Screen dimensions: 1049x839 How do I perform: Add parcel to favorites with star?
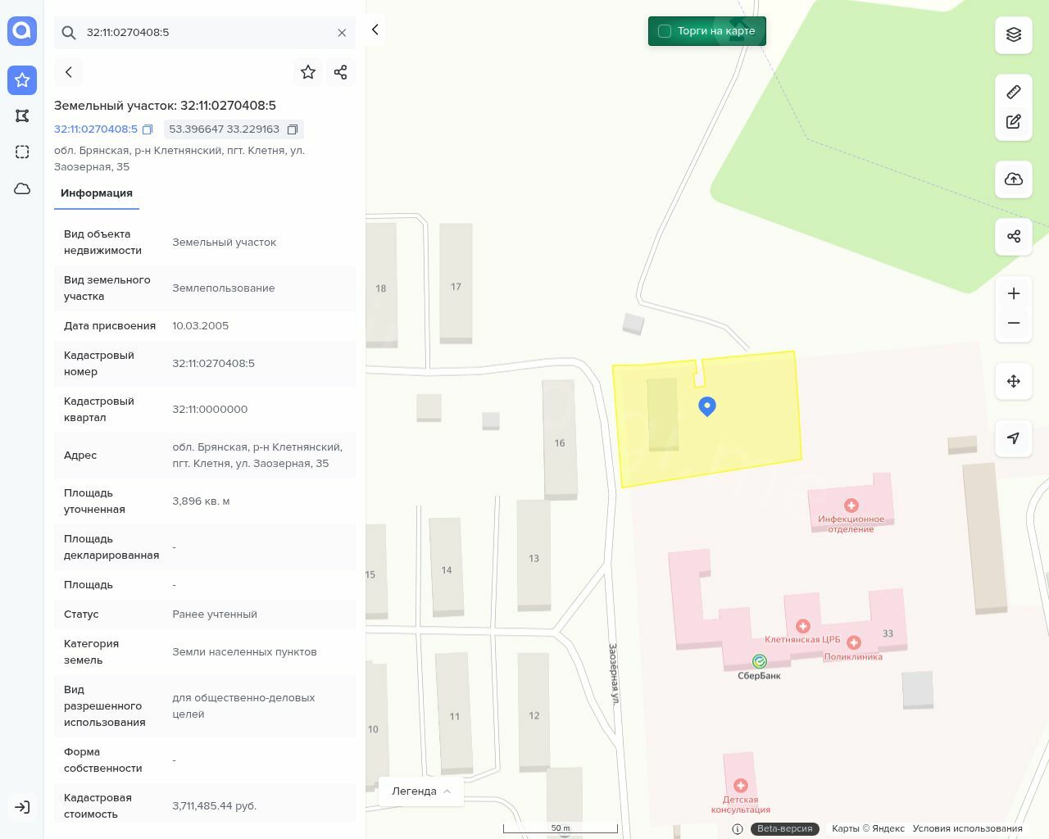(x=308, y=72)
